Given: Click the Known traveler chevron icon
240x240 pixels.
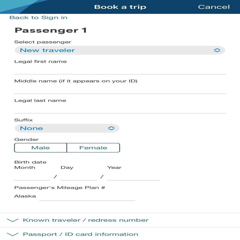Looking at the screenshot, I should (x=12, y=220).
